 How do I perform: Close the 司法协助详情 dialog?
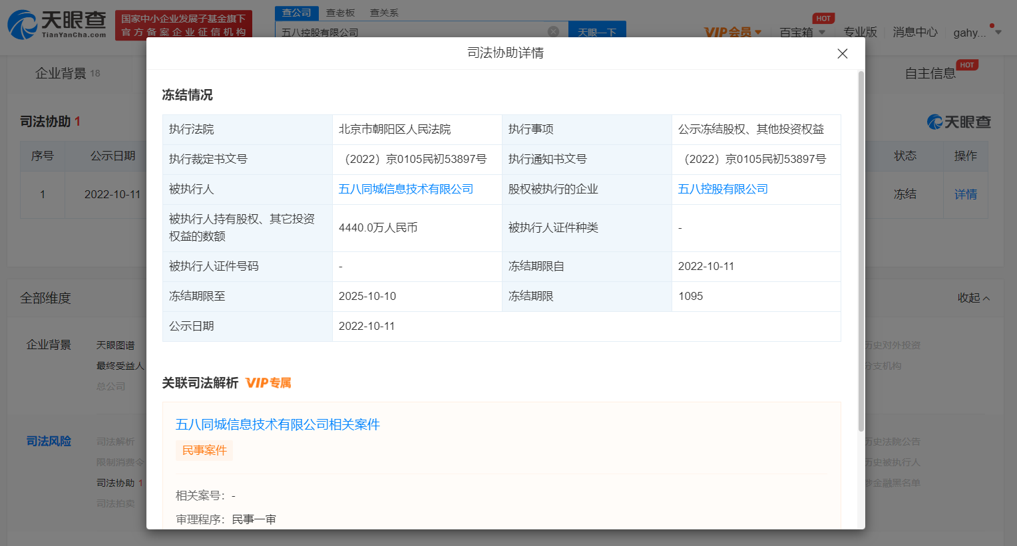[x=842, y=53]
